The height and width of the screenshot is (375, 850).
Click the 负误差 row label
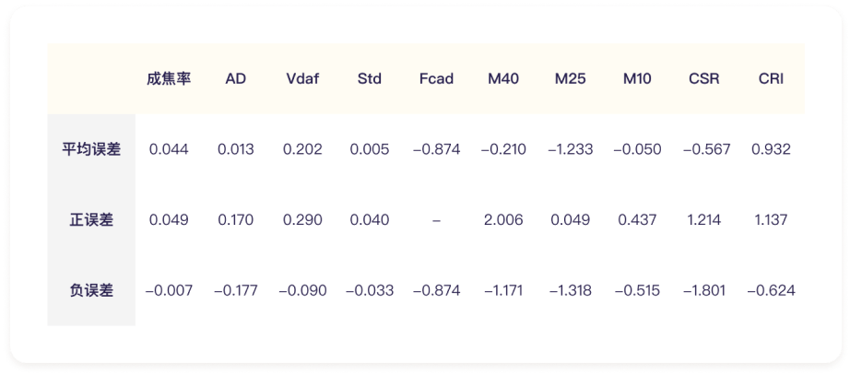coord(91,290)
